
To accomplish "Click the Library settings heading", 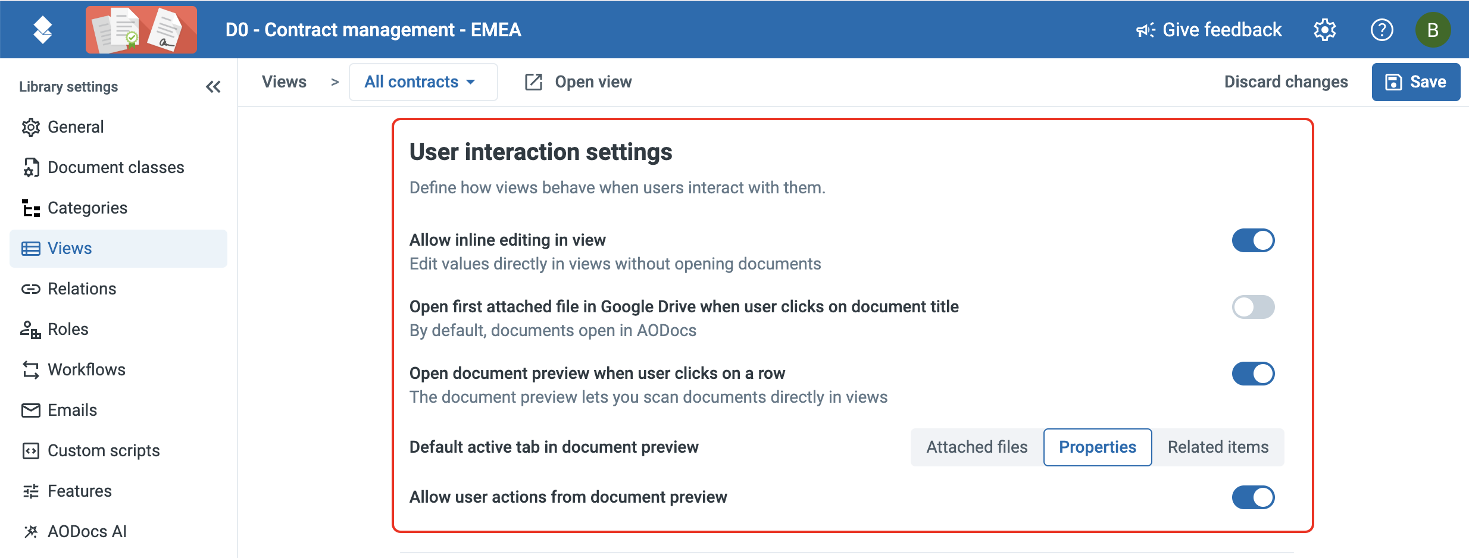I will [68, 87].
